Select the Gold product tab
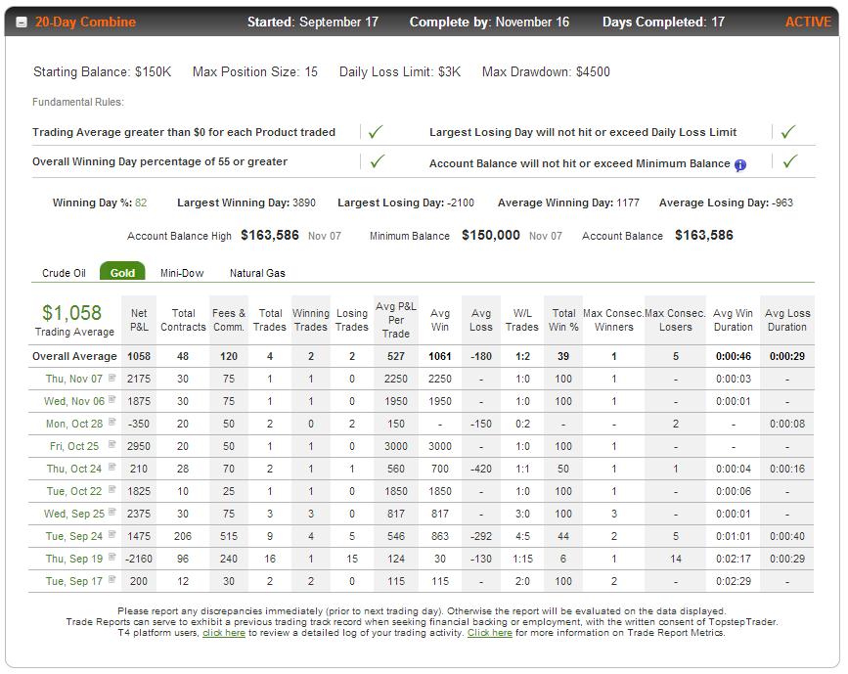Viewport: 848px width, 674px height. (x=122, y=272)
